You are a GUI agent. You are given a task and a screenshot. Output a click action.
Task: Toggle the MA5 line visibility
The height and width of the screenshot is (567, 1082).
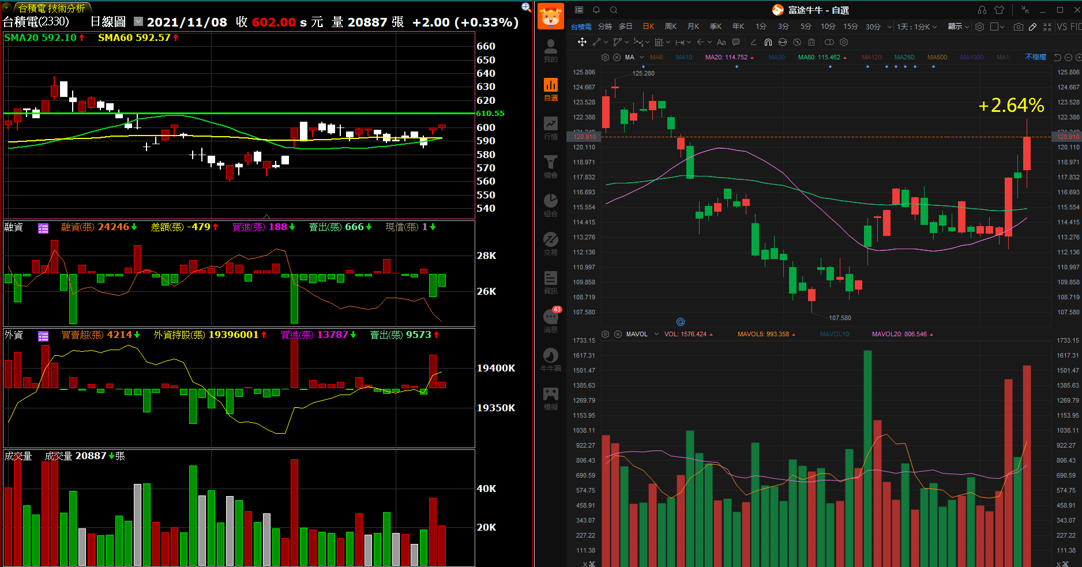point(657,57)
